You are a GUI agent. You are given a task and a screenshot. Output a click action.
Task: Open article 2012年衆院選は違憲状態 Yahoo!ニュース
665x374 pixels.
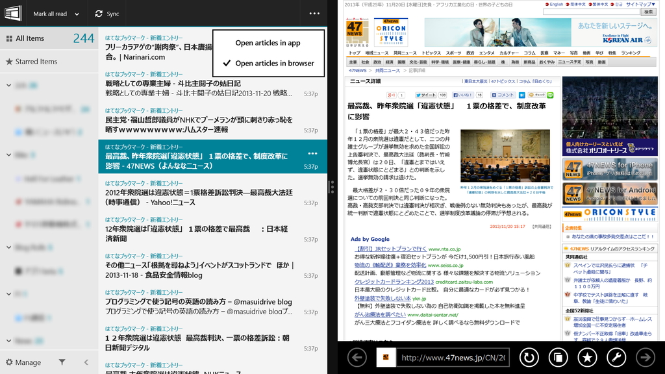click(212, 194)
